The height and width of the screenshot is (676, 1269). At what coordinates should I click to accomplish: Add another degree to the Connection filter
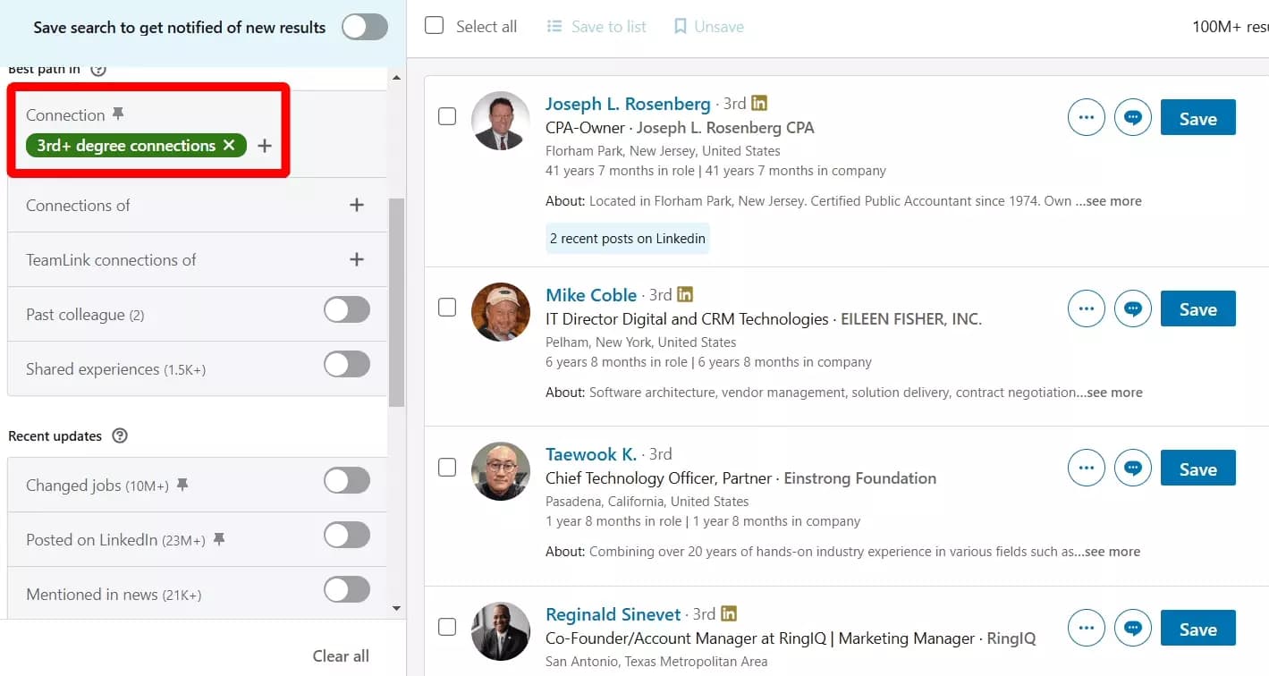click(265, 145)
